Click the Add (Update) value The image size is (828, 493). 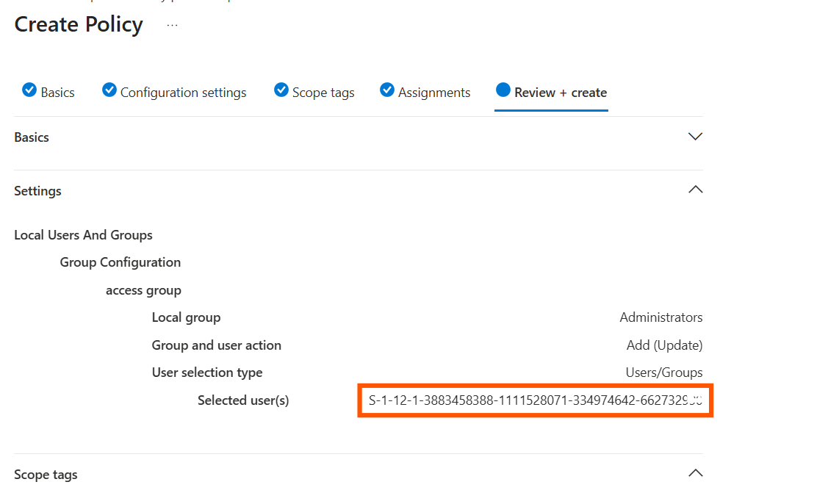click(x=664, y=345)
